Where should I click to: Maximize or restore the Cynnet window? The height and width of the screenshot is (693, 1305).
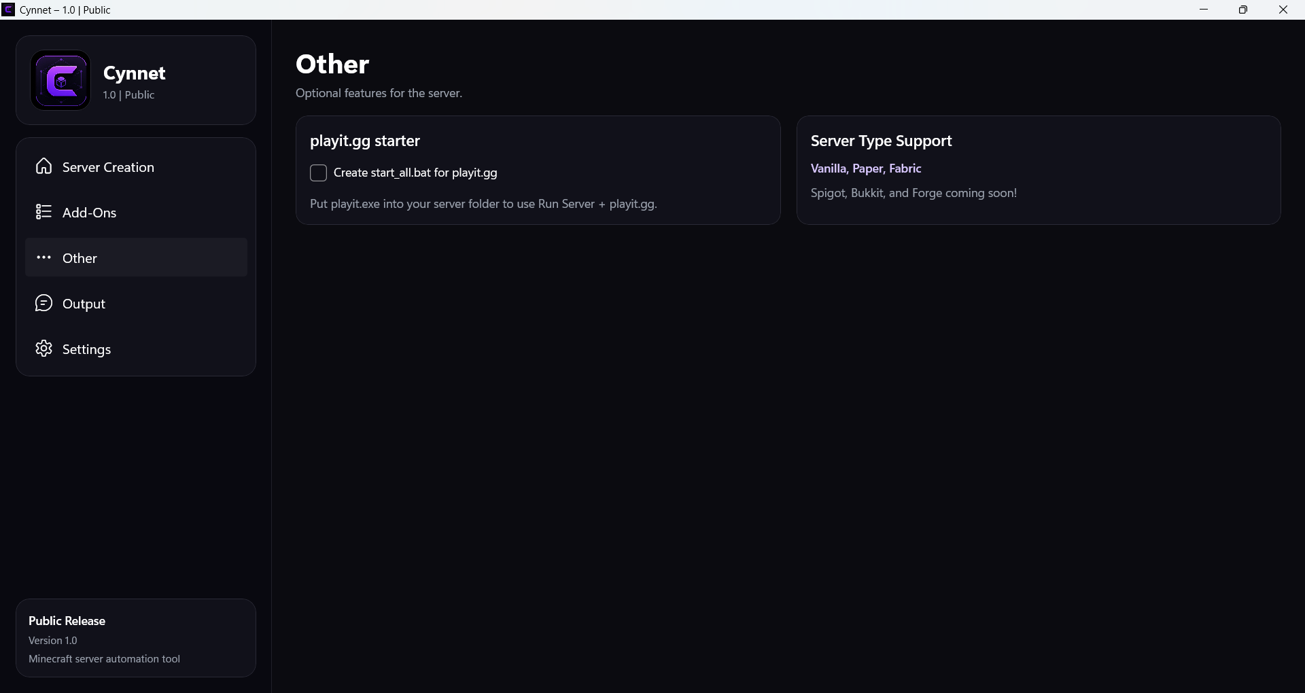[x=1243, y=10]
